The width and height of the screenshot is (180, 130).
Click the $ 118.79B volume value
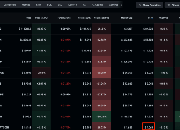[85, 40]
